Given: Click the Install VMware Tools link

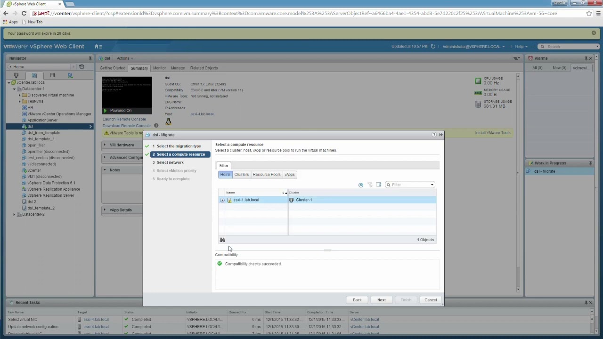Looking at the screenshot, I should tap(493, 133).
